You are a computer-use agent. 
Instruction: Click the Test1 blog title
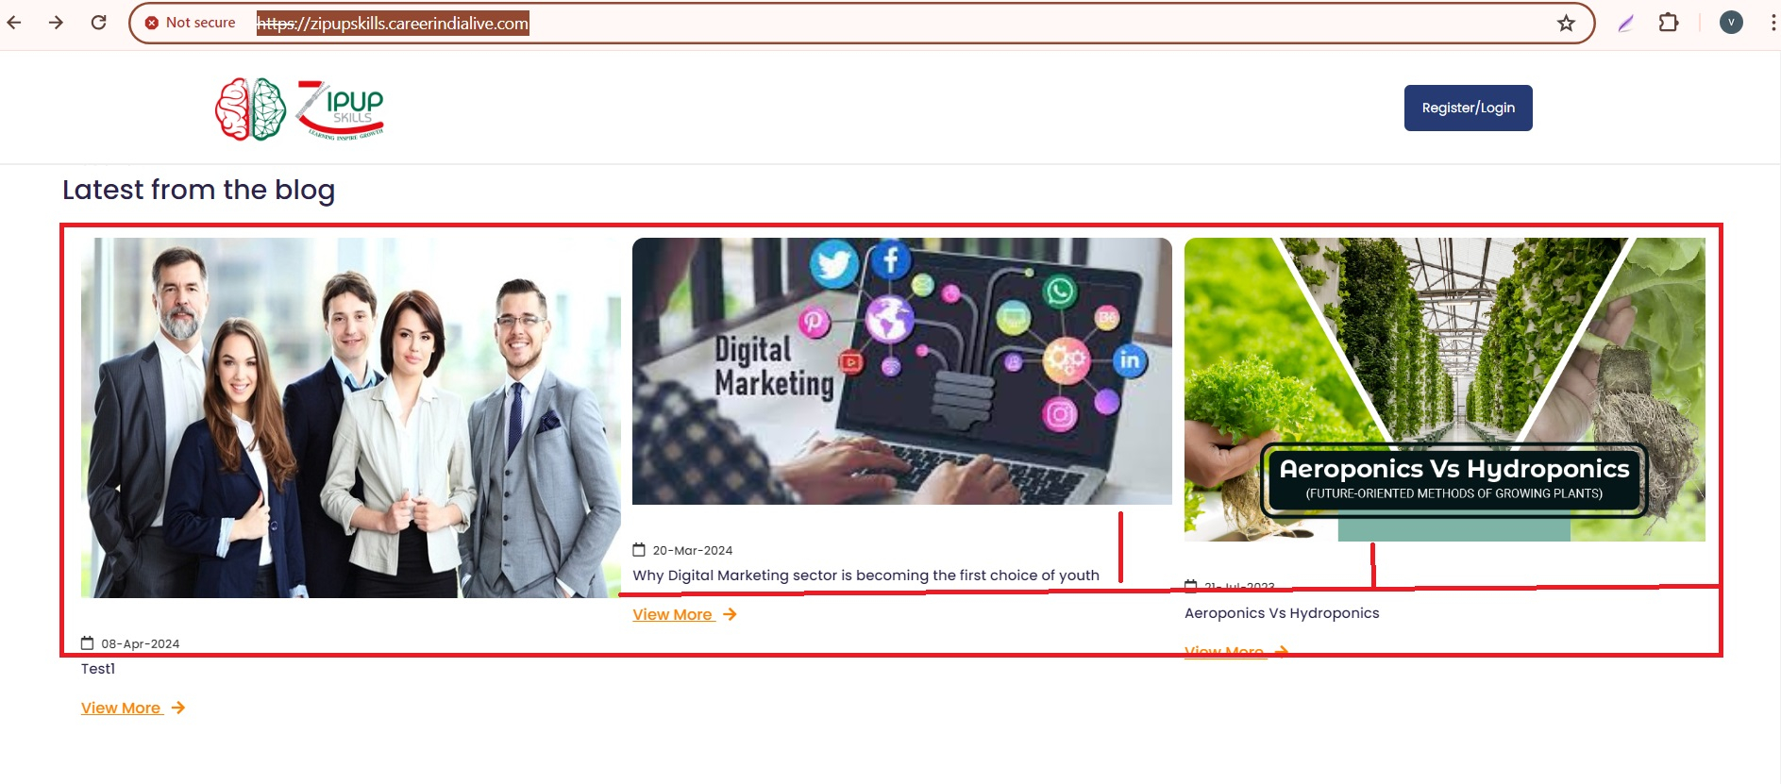98,669
